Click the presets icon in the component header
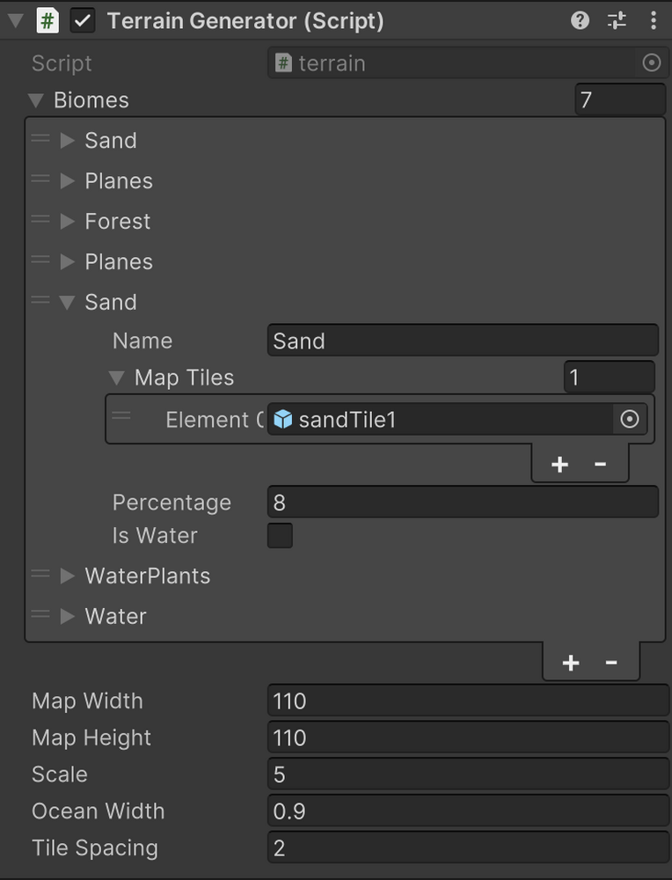Viewport: 672px width, 880px height. [x=617, y=20]
